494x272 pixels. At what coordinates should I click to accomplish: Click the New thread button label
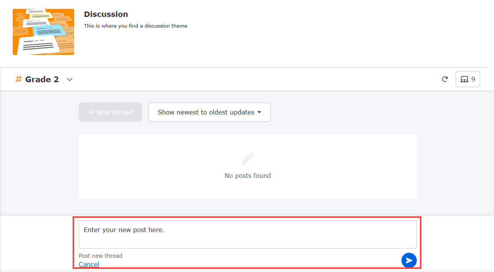tap(114, 112)
